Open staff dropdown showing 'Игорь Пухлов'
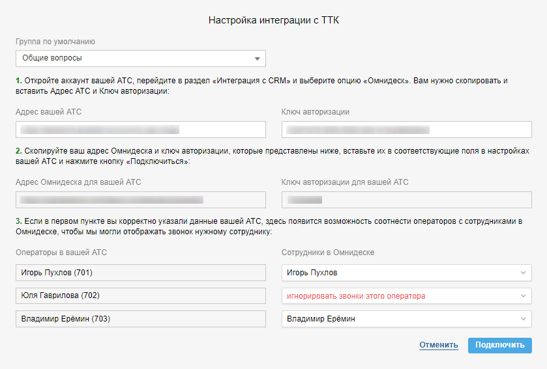This screenshot has width=547, height=369. [x=406, y=273]
